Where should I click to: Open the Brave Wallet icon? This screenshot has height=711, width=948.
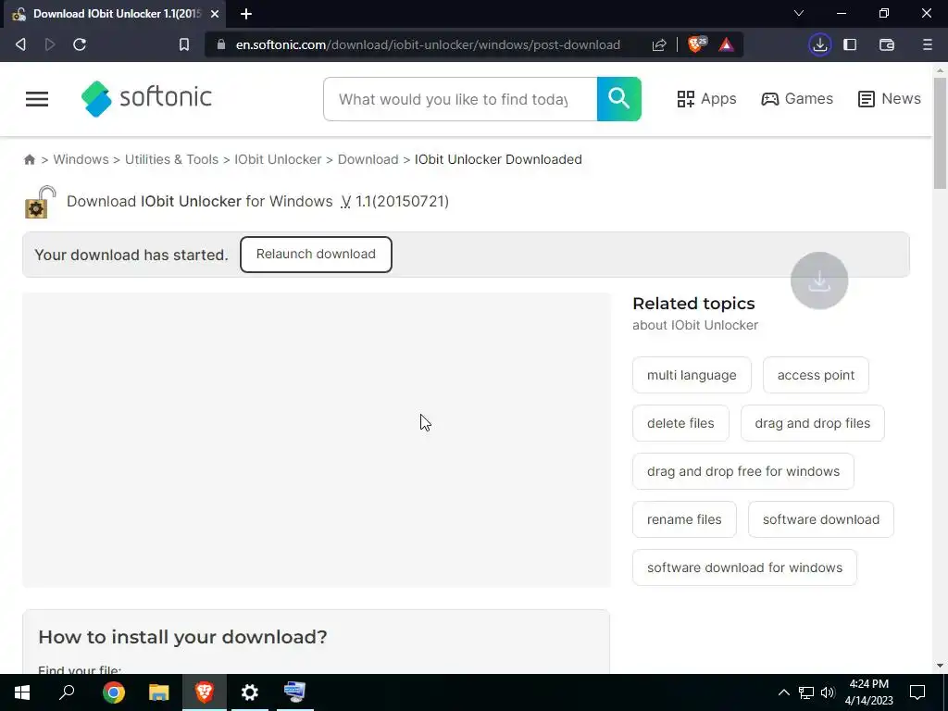click(886, 44)
